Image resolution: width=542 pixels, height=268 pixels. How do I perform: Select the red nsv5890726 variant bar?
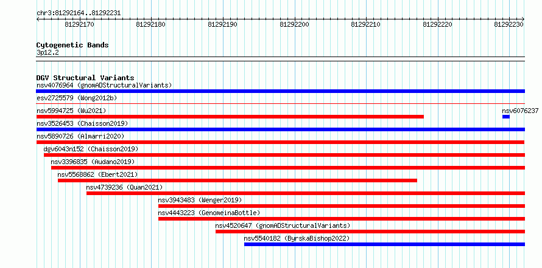point(280,142)
